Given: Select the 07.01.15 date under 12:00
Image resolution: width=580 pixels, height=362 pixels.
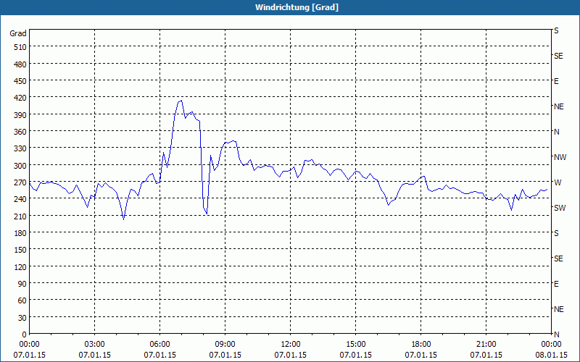Looking at the screenshot, I should 291,355.
